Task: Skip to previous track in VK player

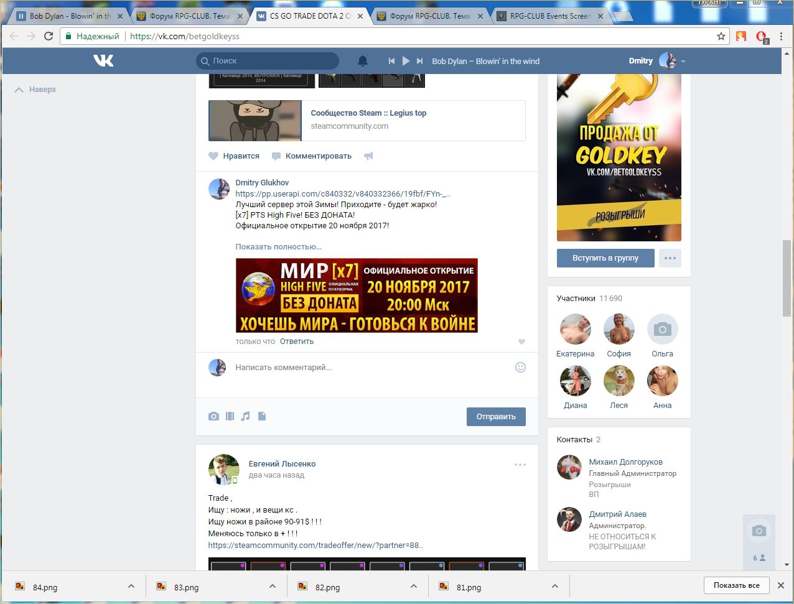Action: click(x=391, y=61)
